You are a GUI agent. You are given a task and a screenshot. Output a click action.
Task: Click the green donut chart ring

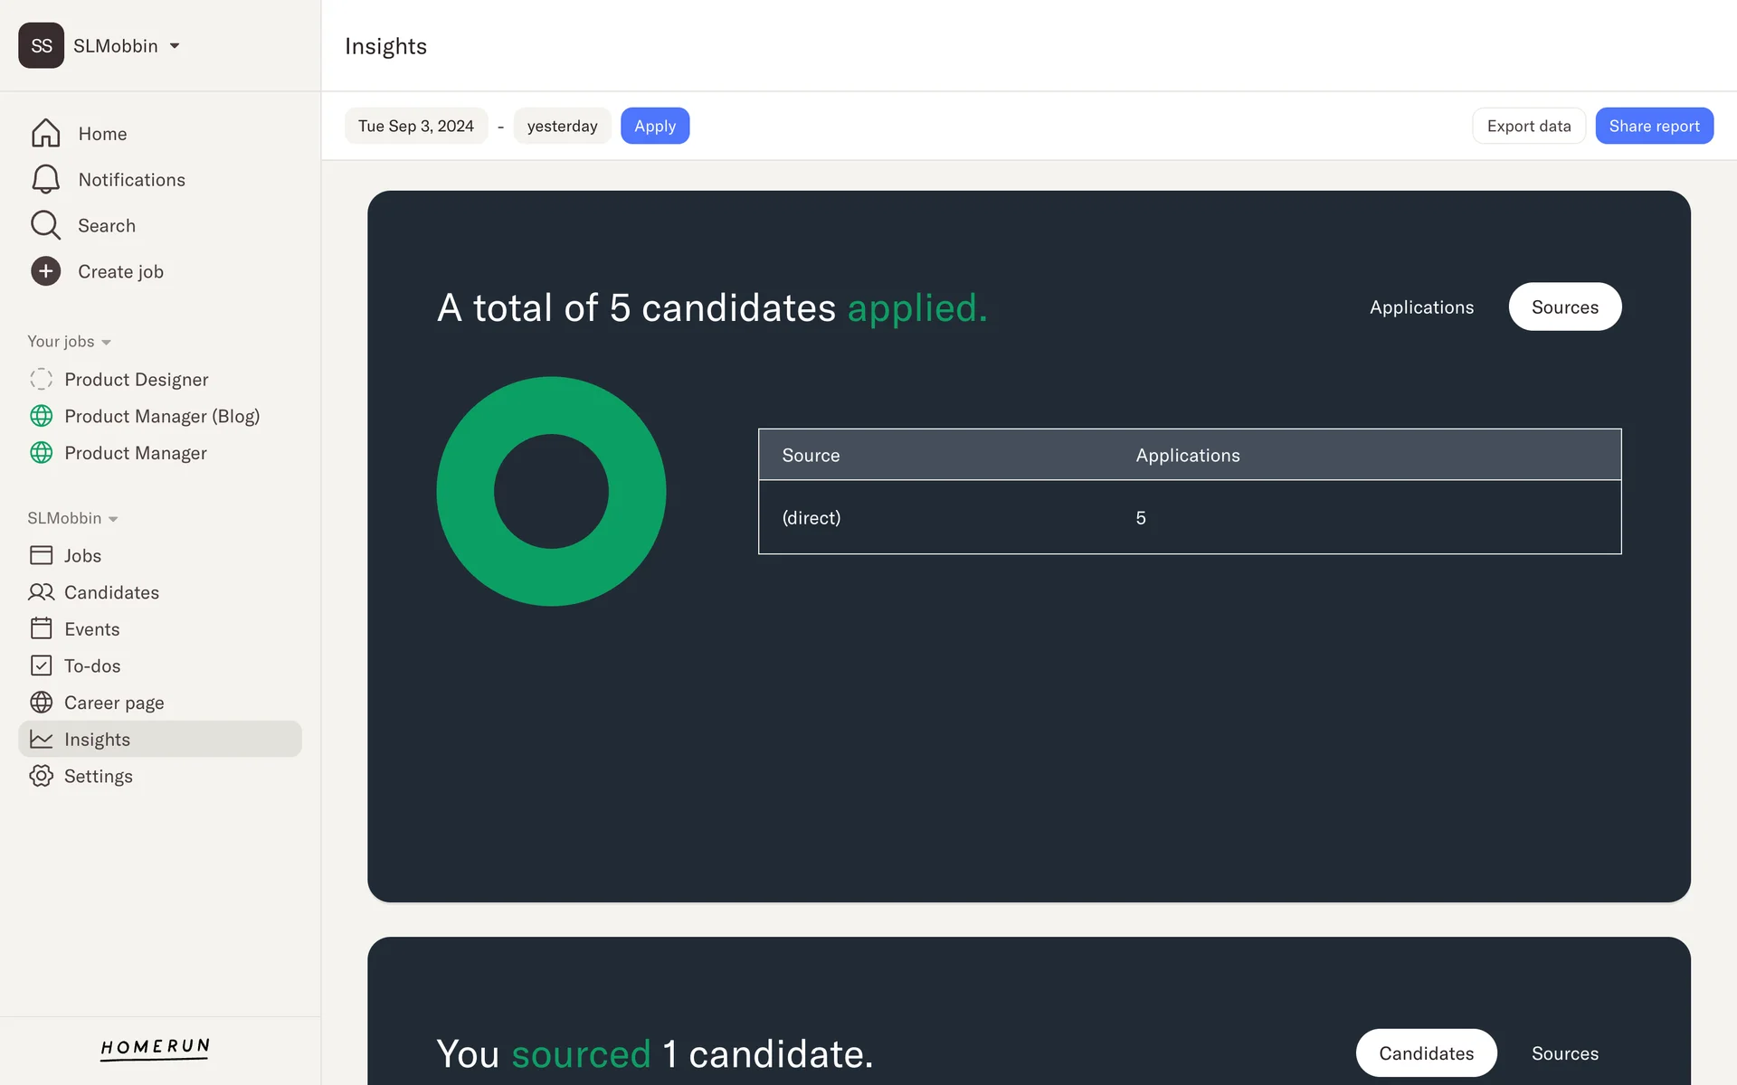[x=467, y=491]
